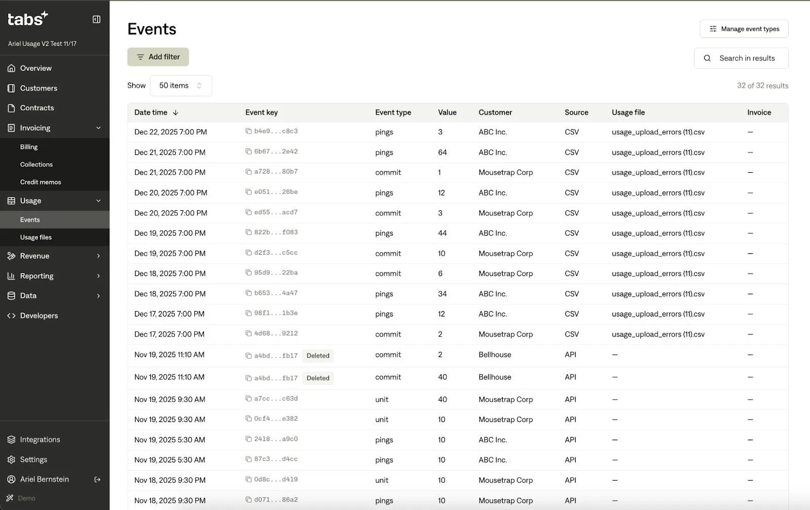
Task: Click usage file in Dec 22, 2025 row
Action: (x=658, y=132)
